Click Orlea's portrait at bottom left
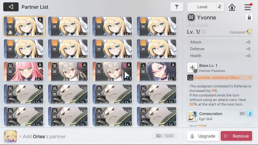The height and width of the screenshot is (145, 258). point(11,136)
